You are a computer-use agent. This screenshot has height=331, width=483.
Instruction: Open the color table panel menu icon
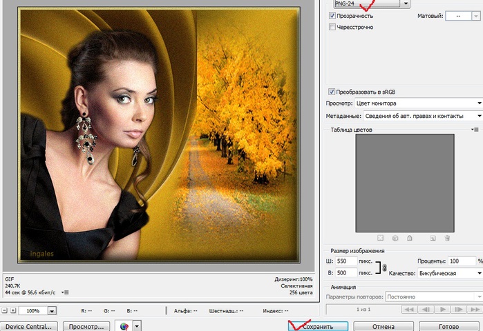[475, 129]
